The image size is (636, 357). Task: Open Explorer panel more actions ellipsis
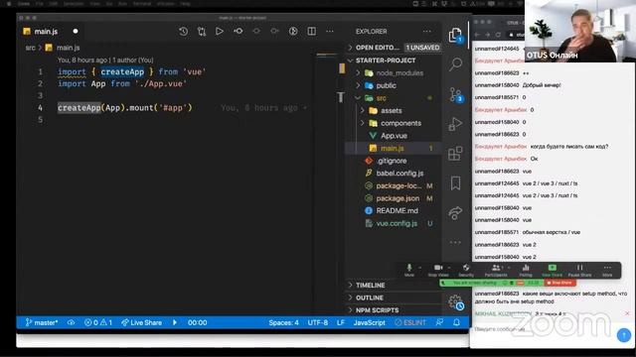point(427,31)
